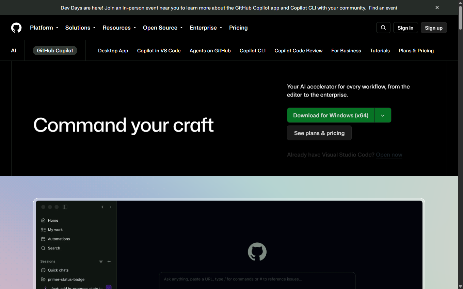
Task: Open Copilot Code Review
Action: [299, 51]
